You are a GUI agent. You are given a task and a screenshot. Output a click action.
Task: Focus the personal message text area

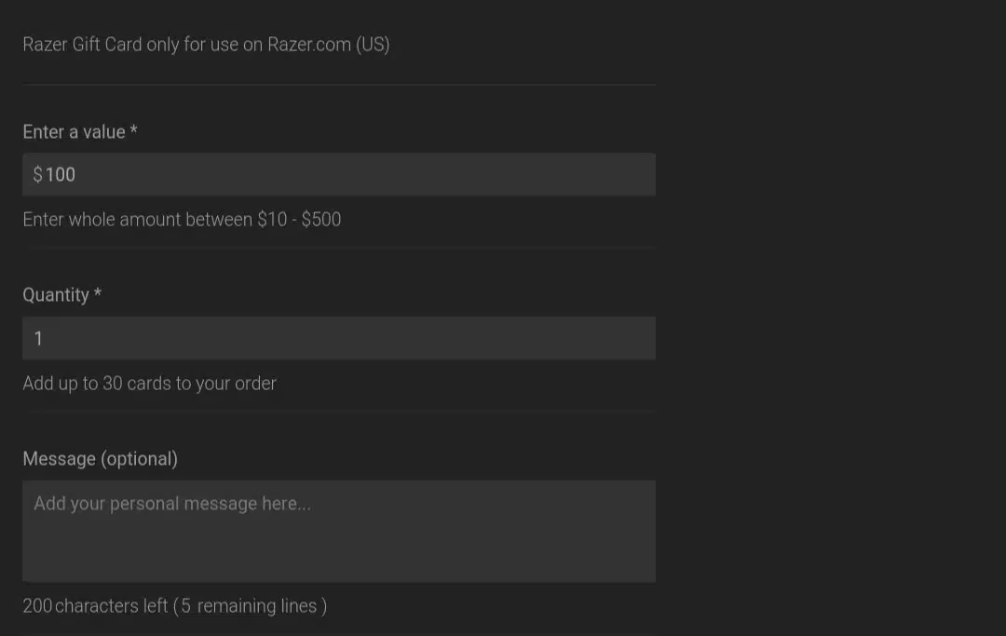coord(339,532)
